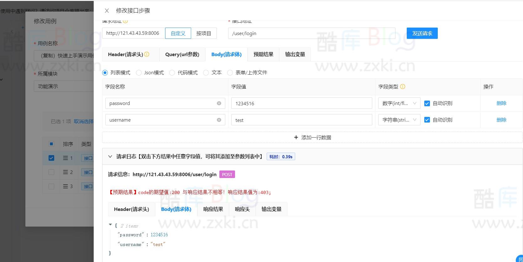523x262 pixels.
Task: Click JSON value "test" in request log
Action: coord(158,244)
